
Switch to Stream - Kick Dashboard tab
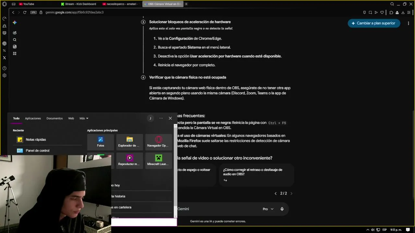[80, 4]
